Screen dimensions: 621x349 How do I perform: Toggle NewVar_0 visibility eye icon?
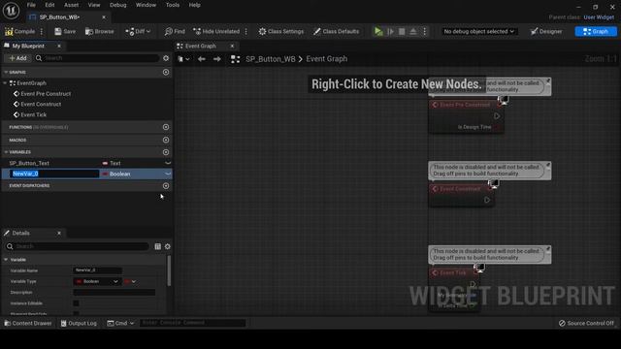pyautogui.click(x=168, y=174)
